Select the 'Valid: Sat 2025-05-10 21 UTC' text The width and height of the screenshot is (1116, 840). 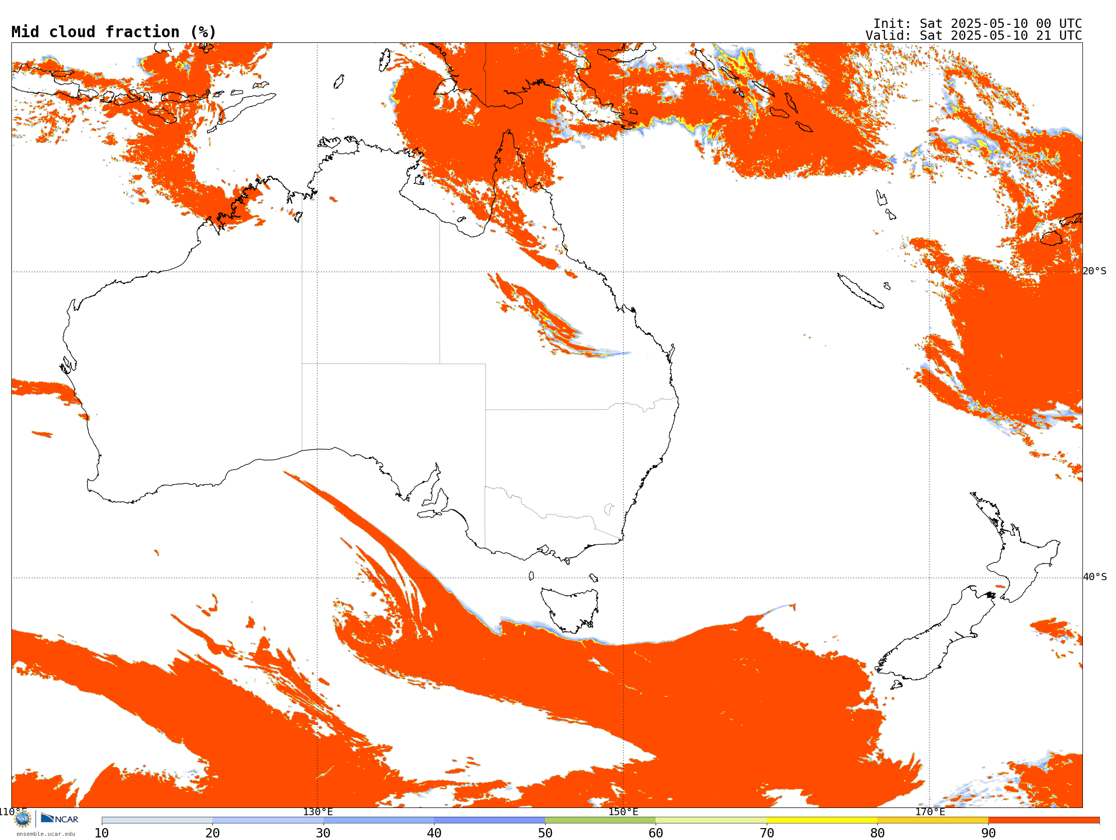tap(974, 36)
